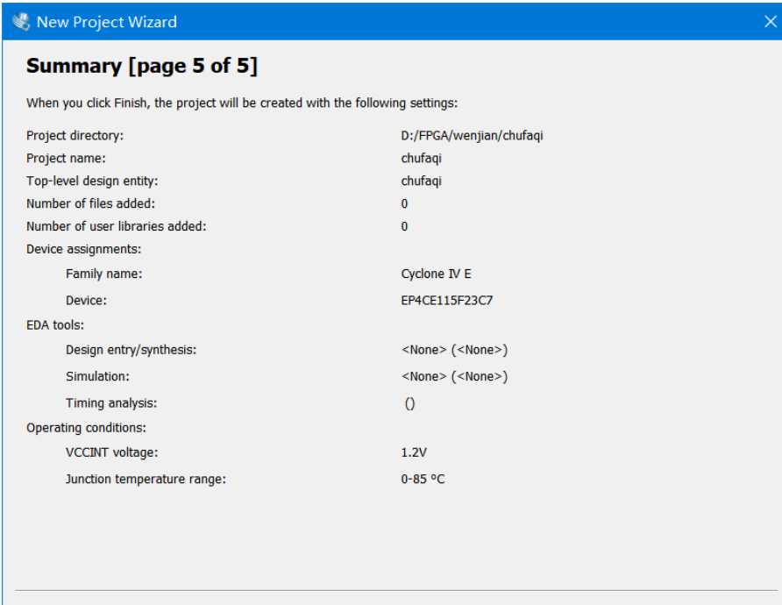Image resolution: width=782 pixels, height=605 pixels.
Task: Select the path D:/FPGA/wenjian/chufaqi
Action: [x=472, y=136]
